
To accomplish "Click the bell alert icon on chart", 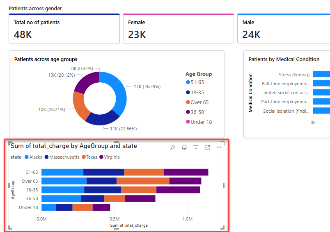I will click(x=184, y=147).
